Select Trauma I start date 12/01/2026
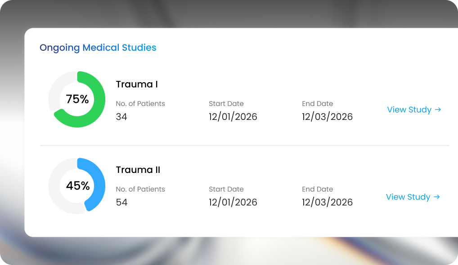This screenshot has height=265, width=458. point(233,117)
